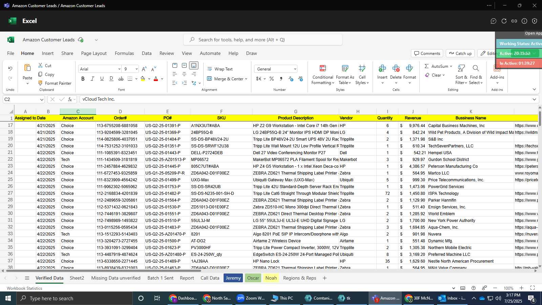Click the Catch up button

point(460,53)
